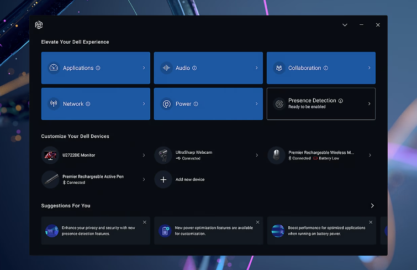Image resolution: width=417 pixels, height=270 pixels.
Task: Click the privacy suggestion illustration icon
Action: [52, 231]
